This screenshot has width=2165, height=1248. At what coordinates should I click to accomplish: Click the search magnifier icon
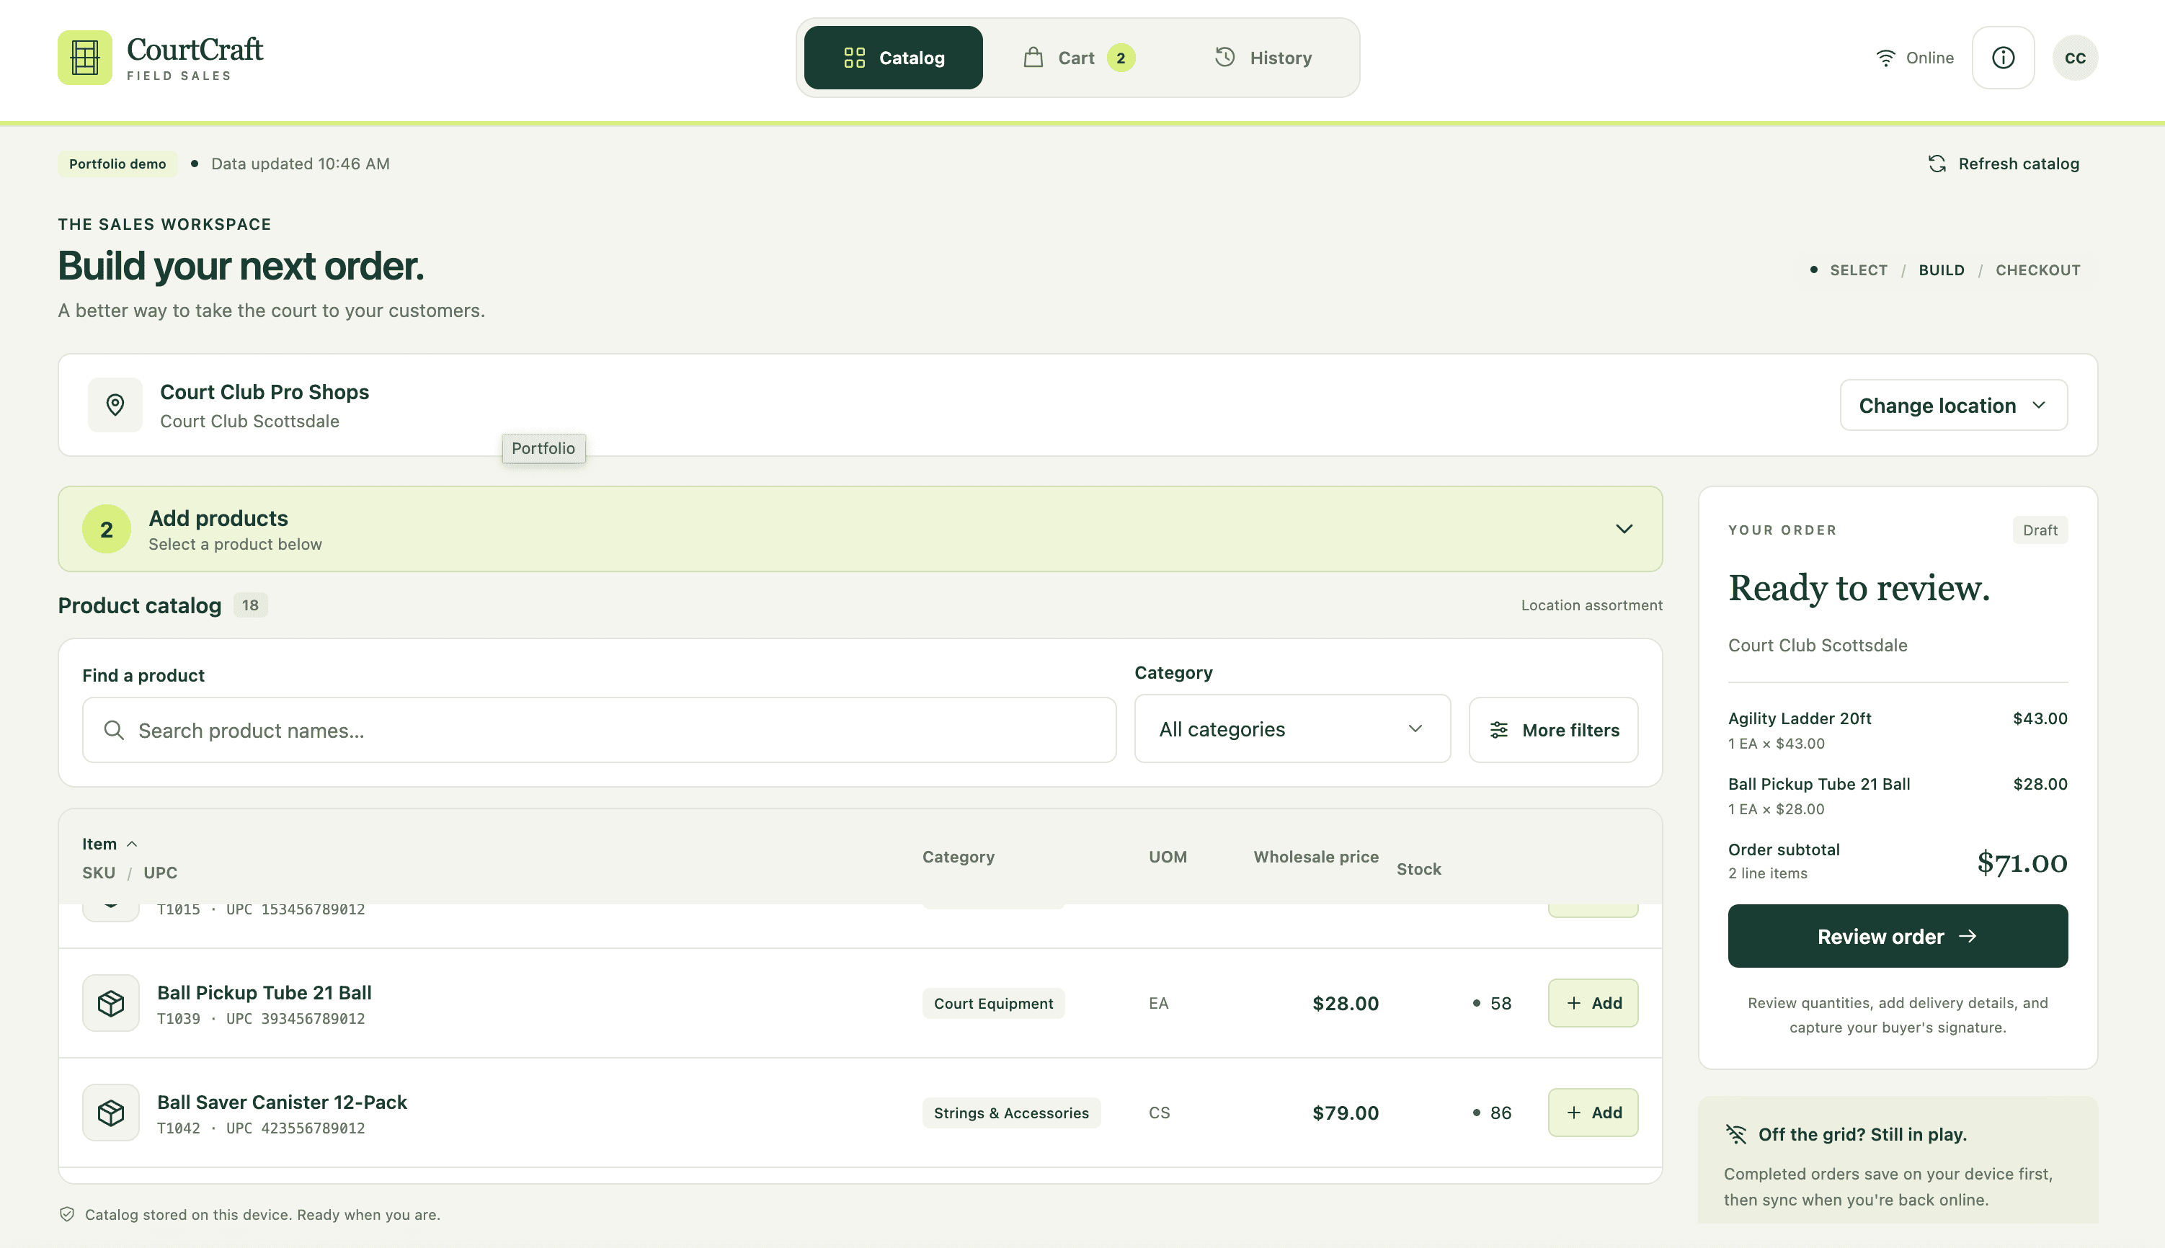(x=113, y=729)
